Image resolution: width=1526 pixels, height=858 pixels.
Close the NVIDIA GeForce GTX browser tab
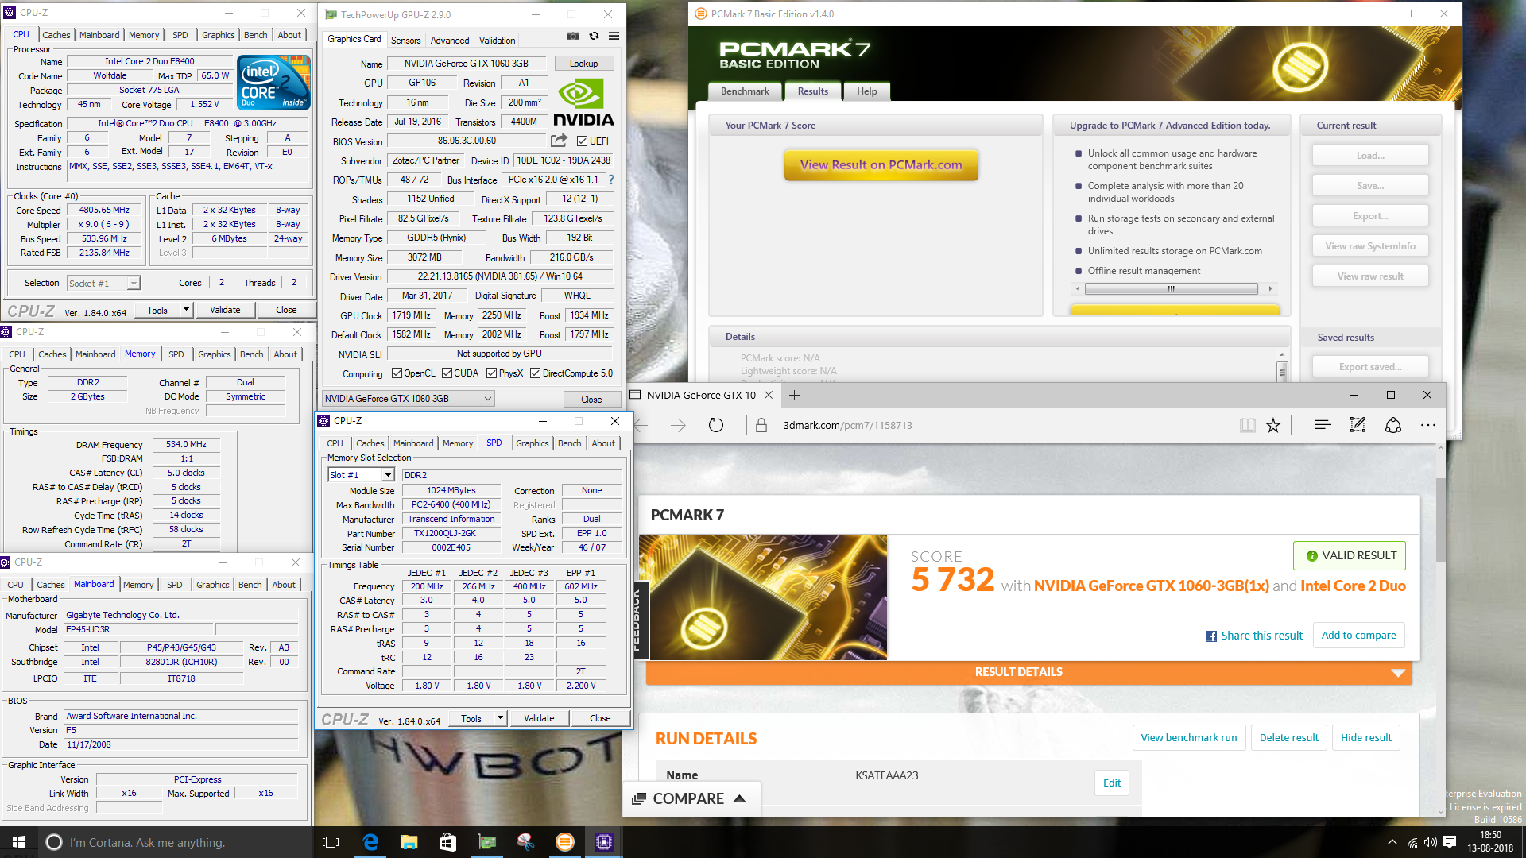[769, 395]
